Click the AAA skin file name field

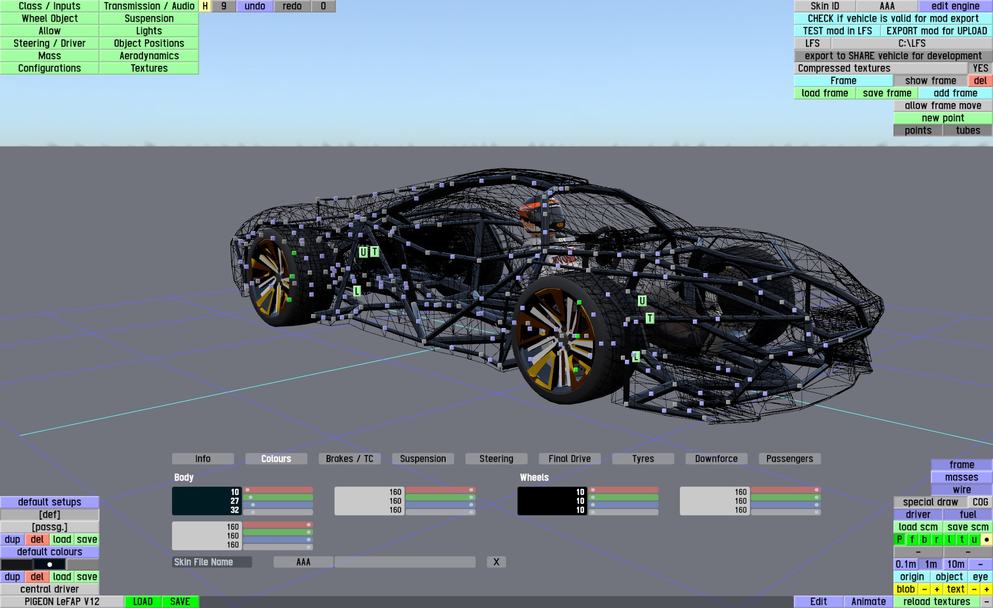(x=303, y=562)
